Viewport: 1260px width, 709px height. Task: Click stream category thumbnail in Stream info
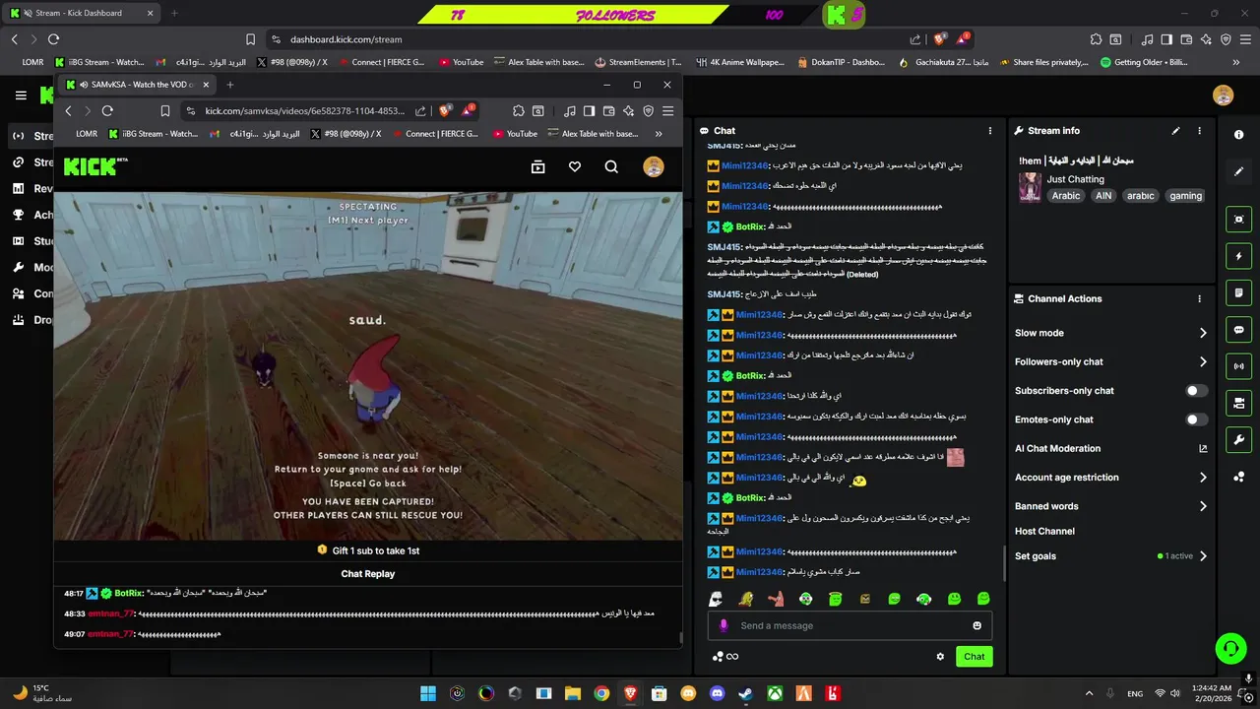(1030, 187)
